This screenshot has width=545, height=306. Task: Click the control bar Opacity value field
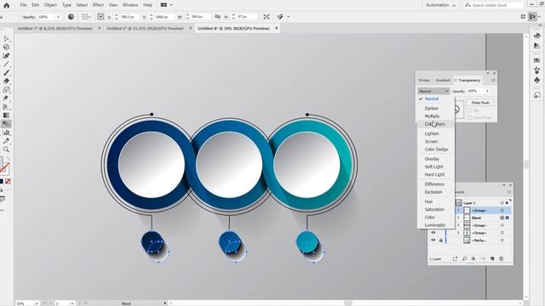(x=47, y=17)
